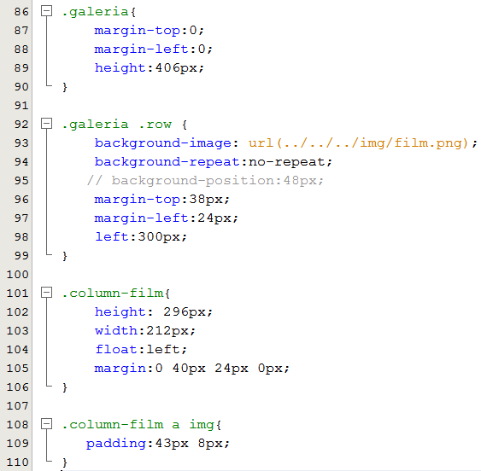Click the .column-film a img{ selector

tap(142, 425)
